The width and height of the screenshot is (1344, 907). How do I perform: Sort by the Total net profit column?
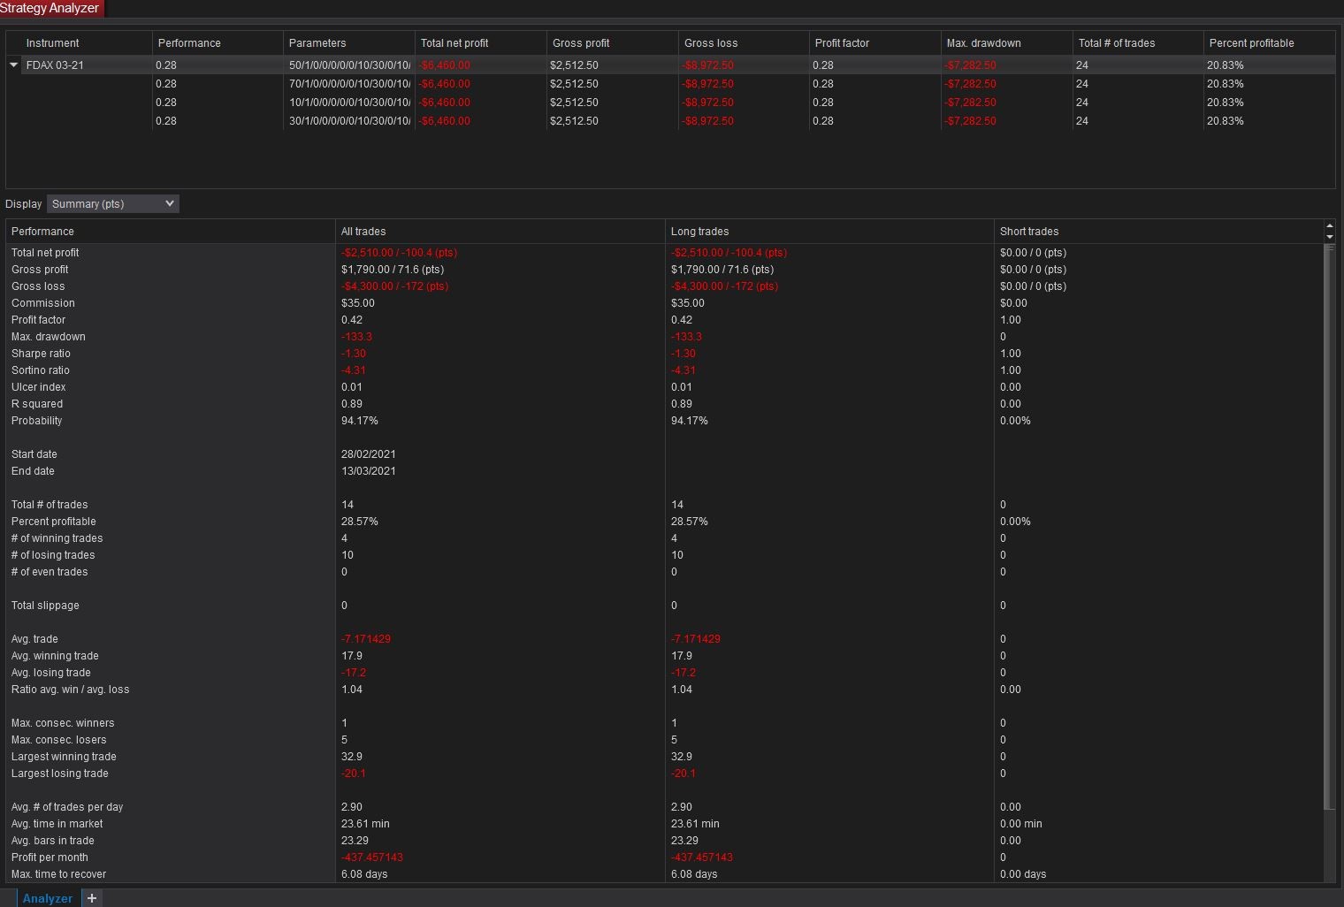tap(454, 42)
